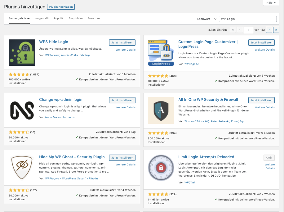The image size is (284, 212).
Task: Click the Change wp-admin login logo
Action: click(22, 110)
